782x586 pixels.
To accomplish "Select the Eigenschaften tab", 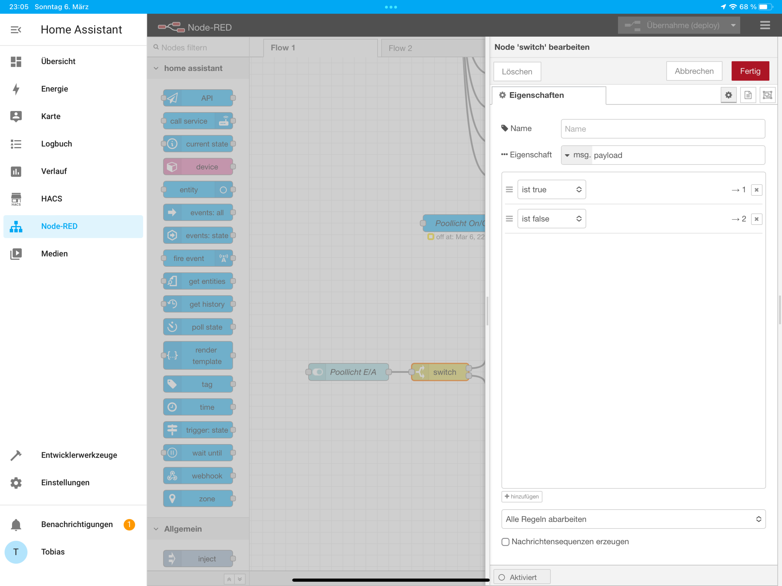I will click(x=549, y=95).
